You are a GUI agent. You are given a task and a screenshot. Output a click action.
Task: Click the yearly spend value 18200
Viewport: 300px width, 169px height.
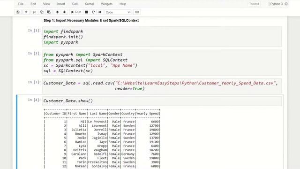[154, 150]
